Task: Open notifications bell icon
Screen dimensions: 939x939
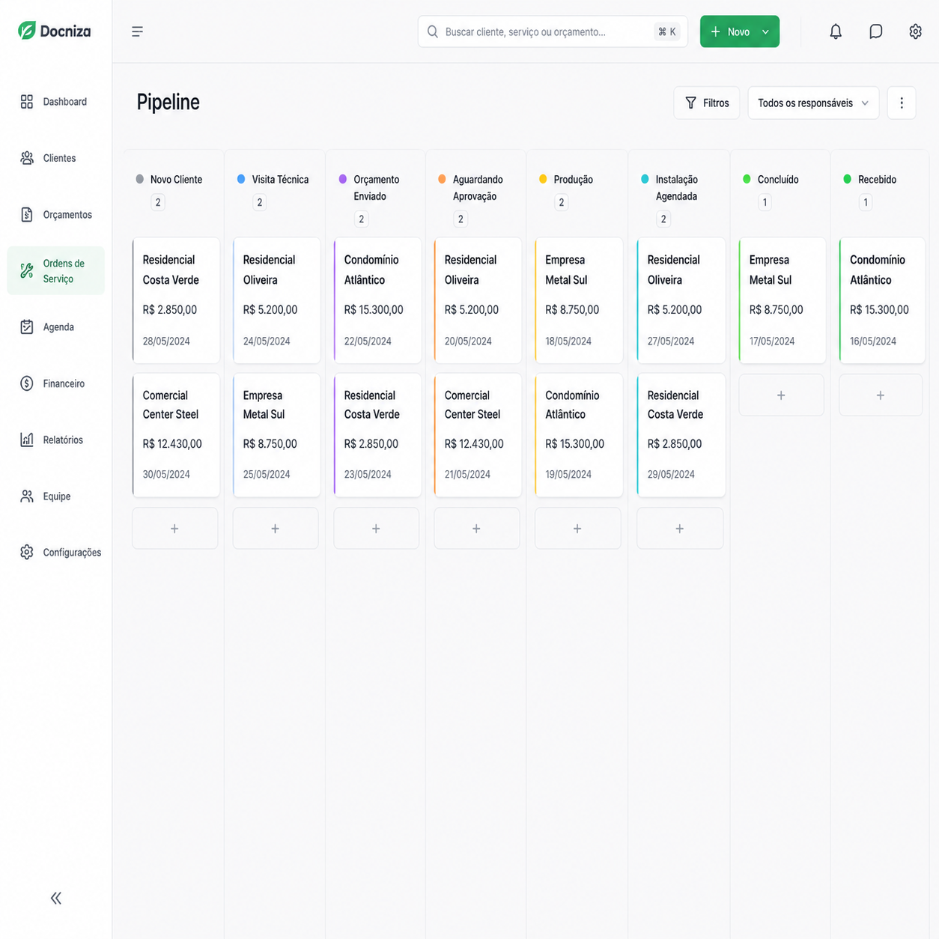Action: tap(836, 31)
